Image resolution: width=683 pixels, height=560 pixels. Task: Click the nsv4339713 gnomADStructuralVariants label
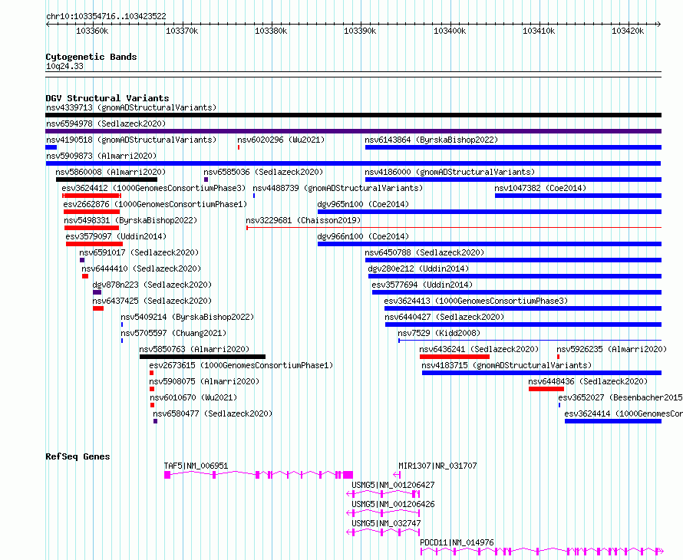[x=131, y=107]
